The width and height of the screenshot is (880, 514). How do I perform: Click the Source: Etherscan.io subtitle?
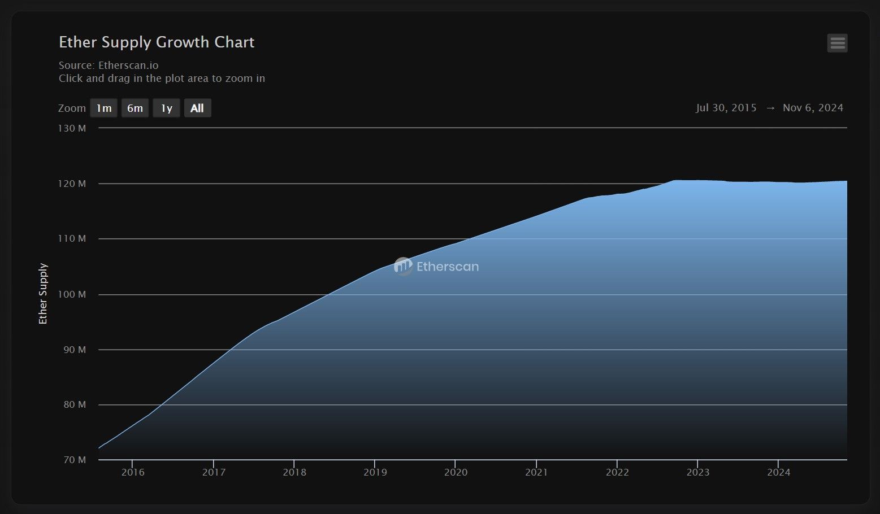point(109,66)
